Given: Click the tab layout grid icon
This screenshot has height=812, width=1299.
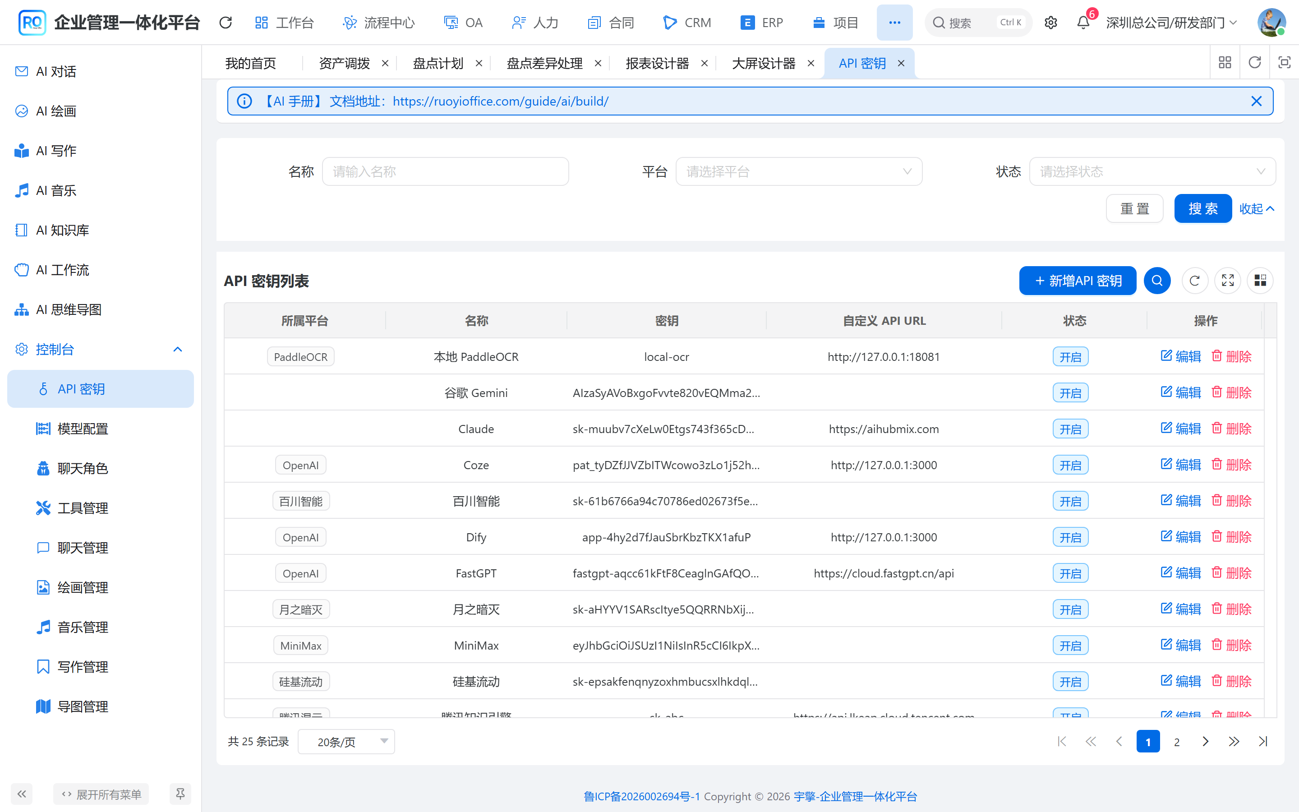Looking at the screenshot, I should coord(1225,63).
